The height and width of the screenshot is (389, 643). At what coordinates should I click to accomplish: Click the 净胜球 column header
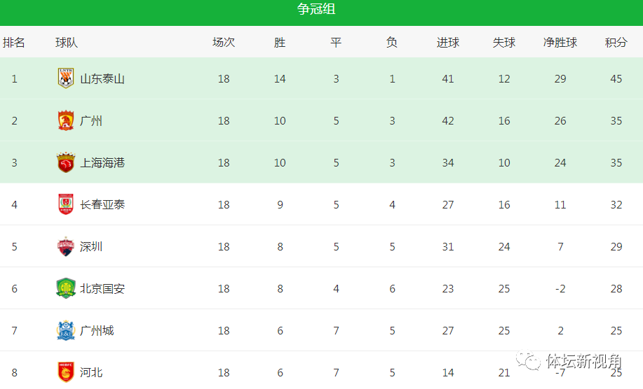click(x=560, y=42)
